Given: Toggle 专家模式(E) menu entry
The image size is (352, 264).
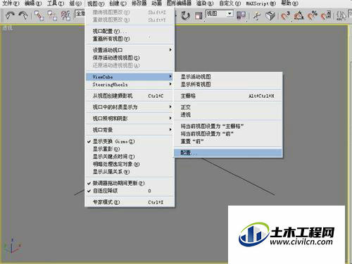Looking at the screenshot, I should [x=130, y=202].
